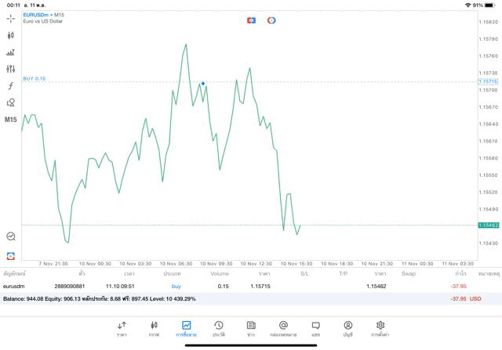This screenshot has height=350, width=502.
Task: Open the Chat speech bubble tab
Action: coord(315,328)
